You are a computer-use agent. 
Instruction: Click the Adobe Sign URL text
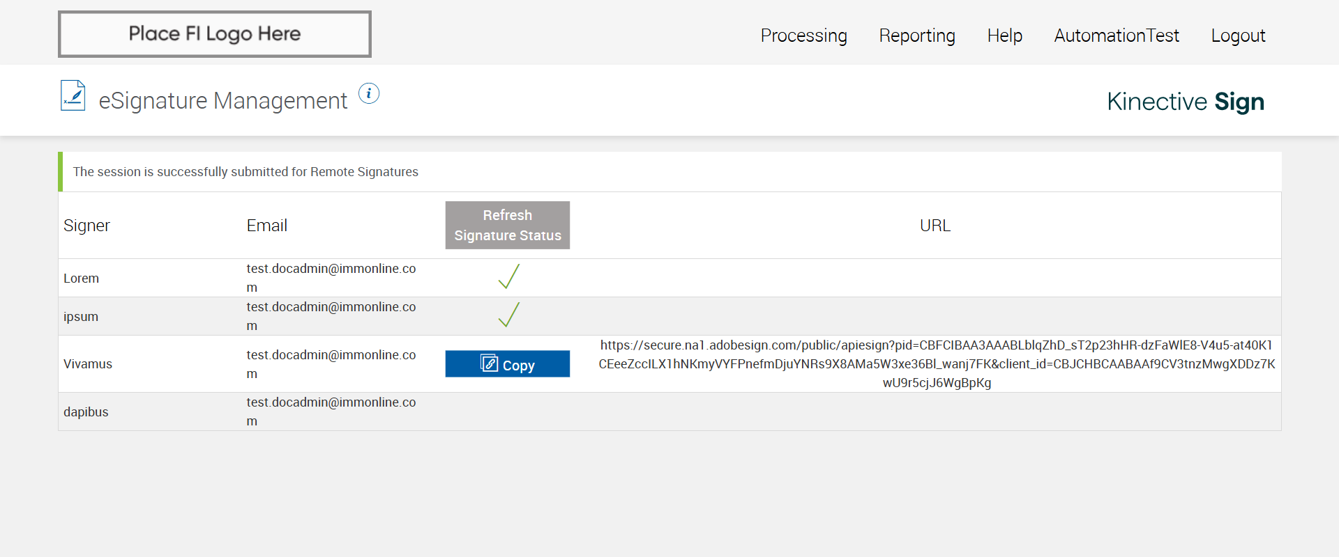click(x=937, y=364)
